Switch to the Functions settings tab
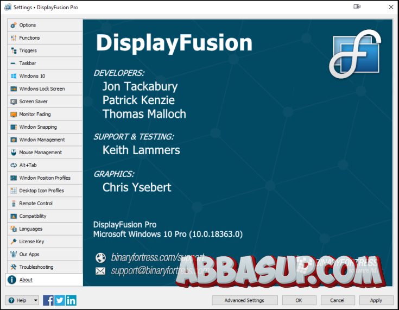 45,38
